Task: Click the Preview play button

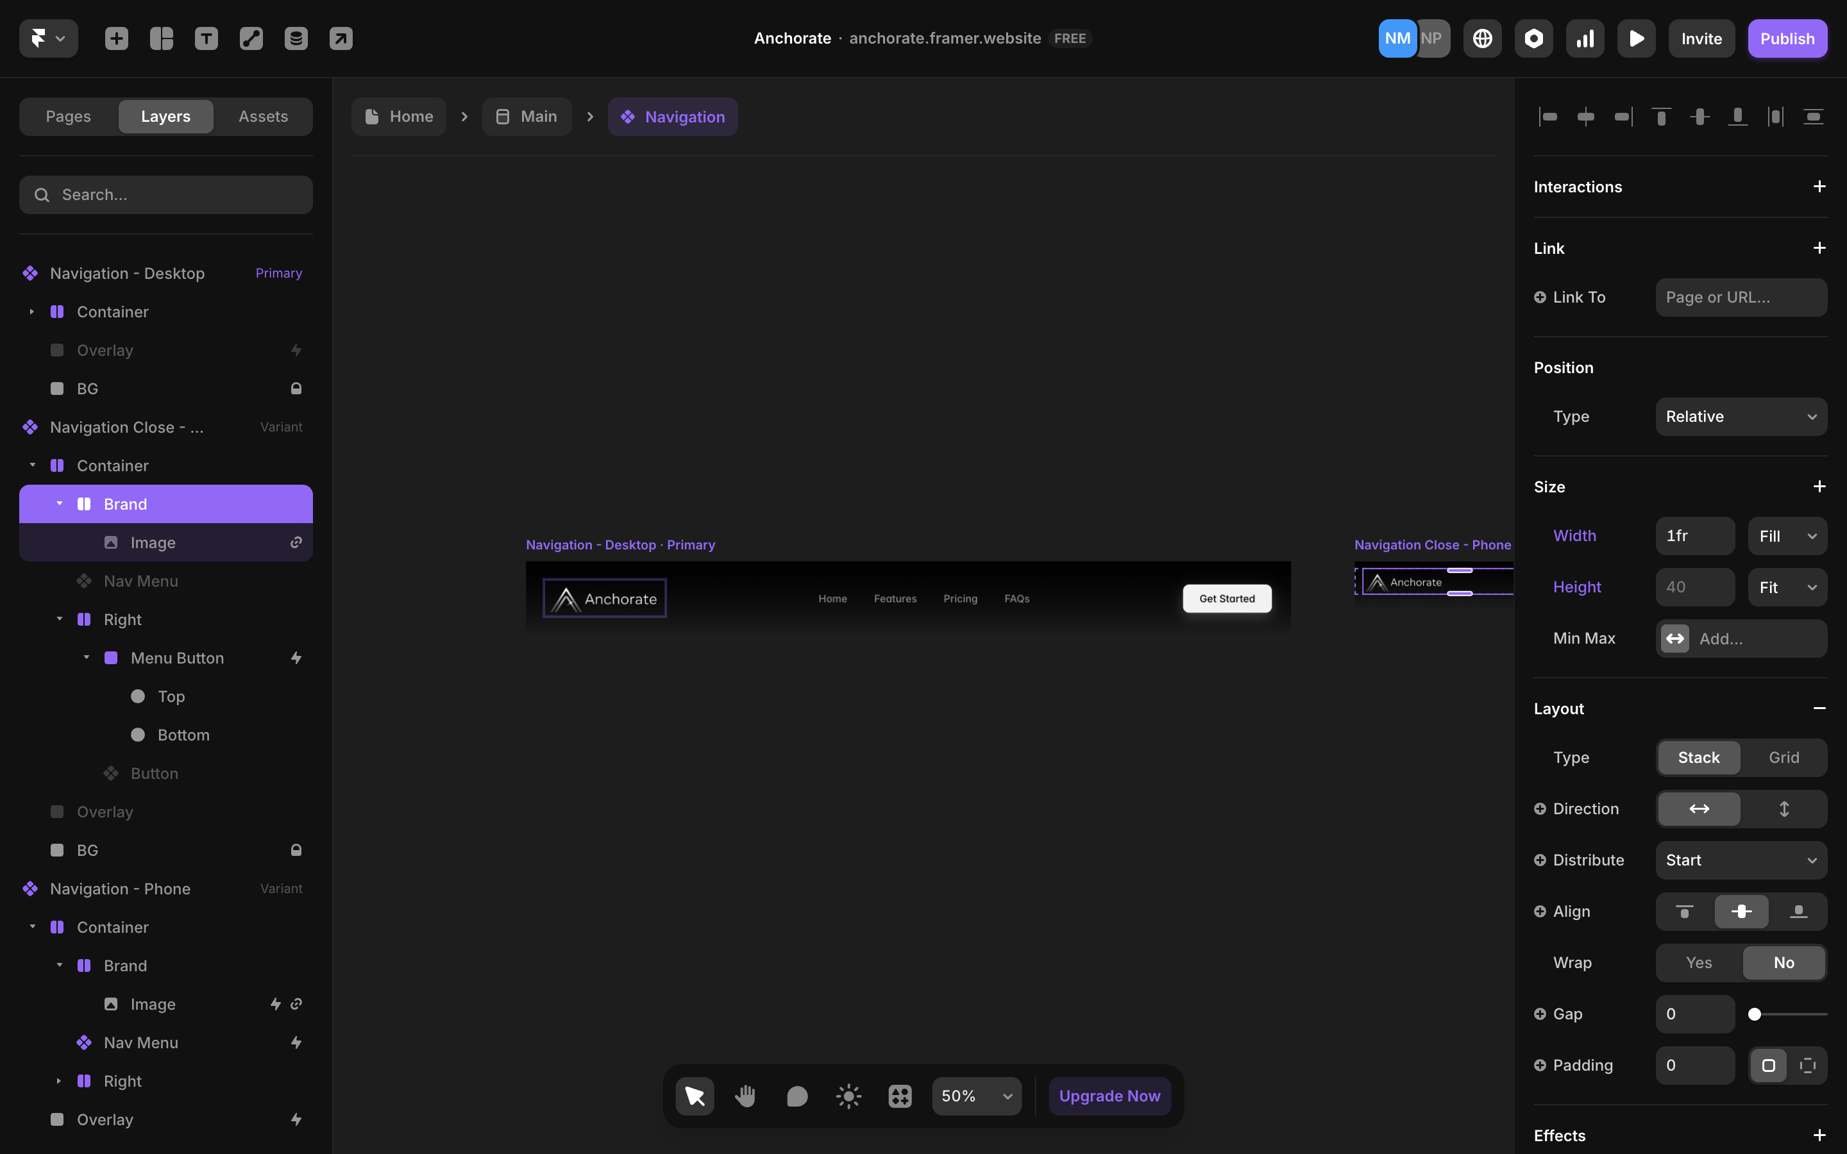Action: [1637, 38]
